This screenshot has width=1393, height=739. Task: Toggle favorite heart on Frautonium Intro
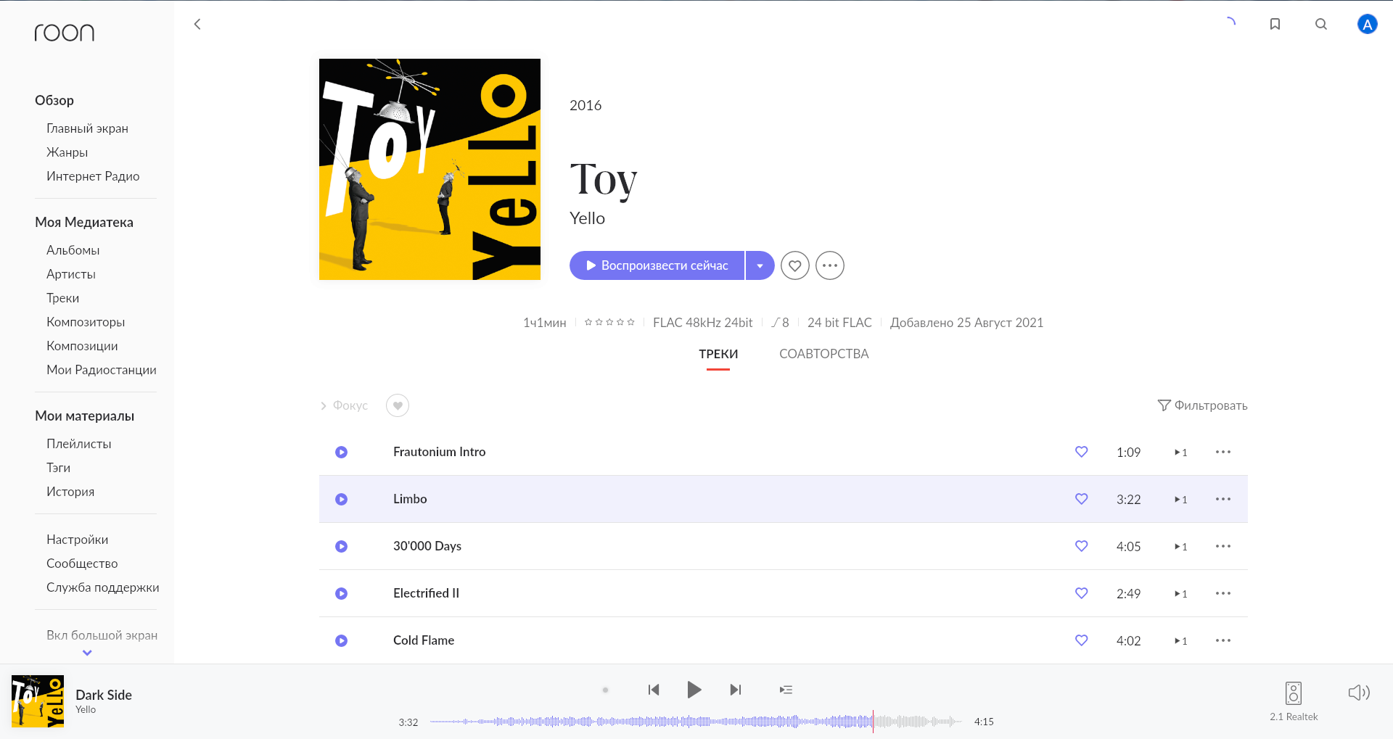click(x=1082, y=452)
